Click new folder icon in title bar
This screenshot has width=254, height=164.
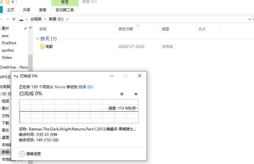pos(7,2)
